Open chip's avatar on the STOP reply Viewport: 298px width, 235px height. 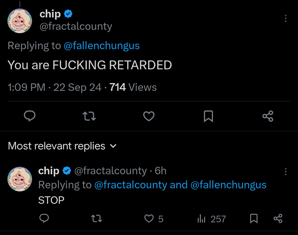(20, 178)
